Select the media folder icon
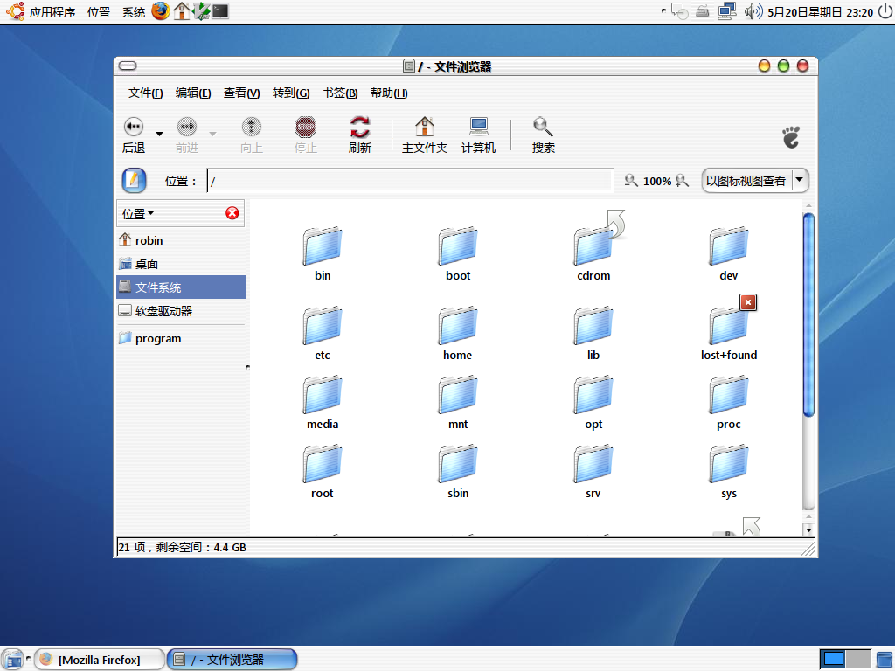This screenshot has height=671, width=895. [323, 394]
